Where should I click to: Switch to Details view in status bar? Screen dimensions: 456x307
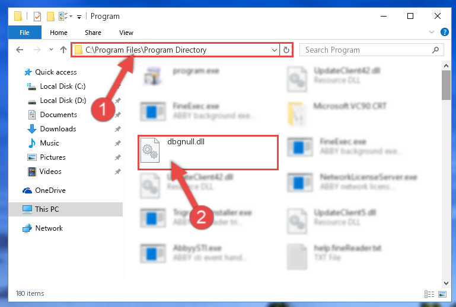[429, 294]
